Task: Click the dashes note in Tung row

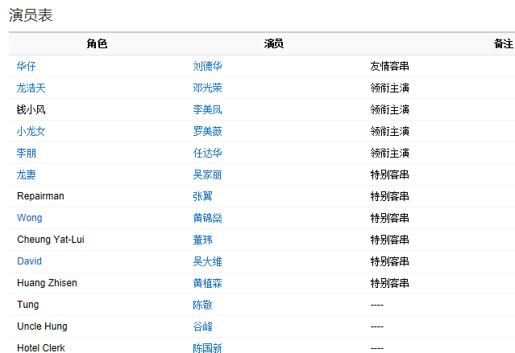Action: 377,305
